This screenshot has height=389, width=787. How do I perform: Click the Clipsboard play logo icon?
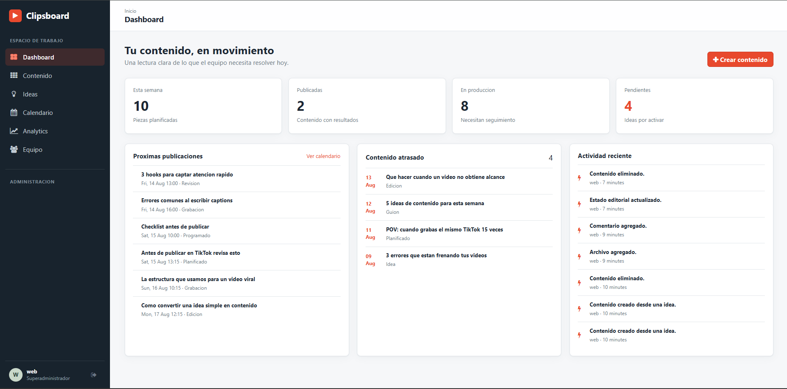[x=15, y=16]
